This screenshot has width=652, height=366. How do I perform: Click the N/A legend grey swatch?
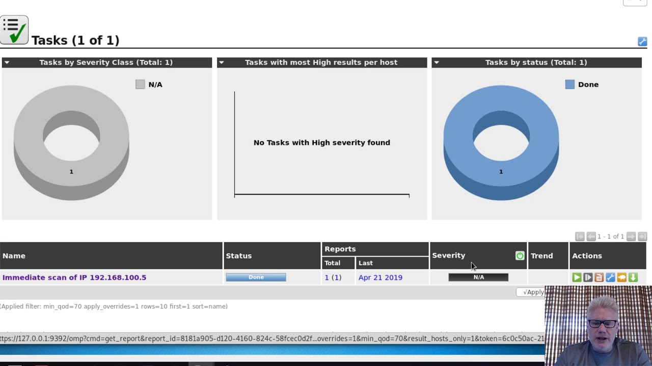pos(140,84)
